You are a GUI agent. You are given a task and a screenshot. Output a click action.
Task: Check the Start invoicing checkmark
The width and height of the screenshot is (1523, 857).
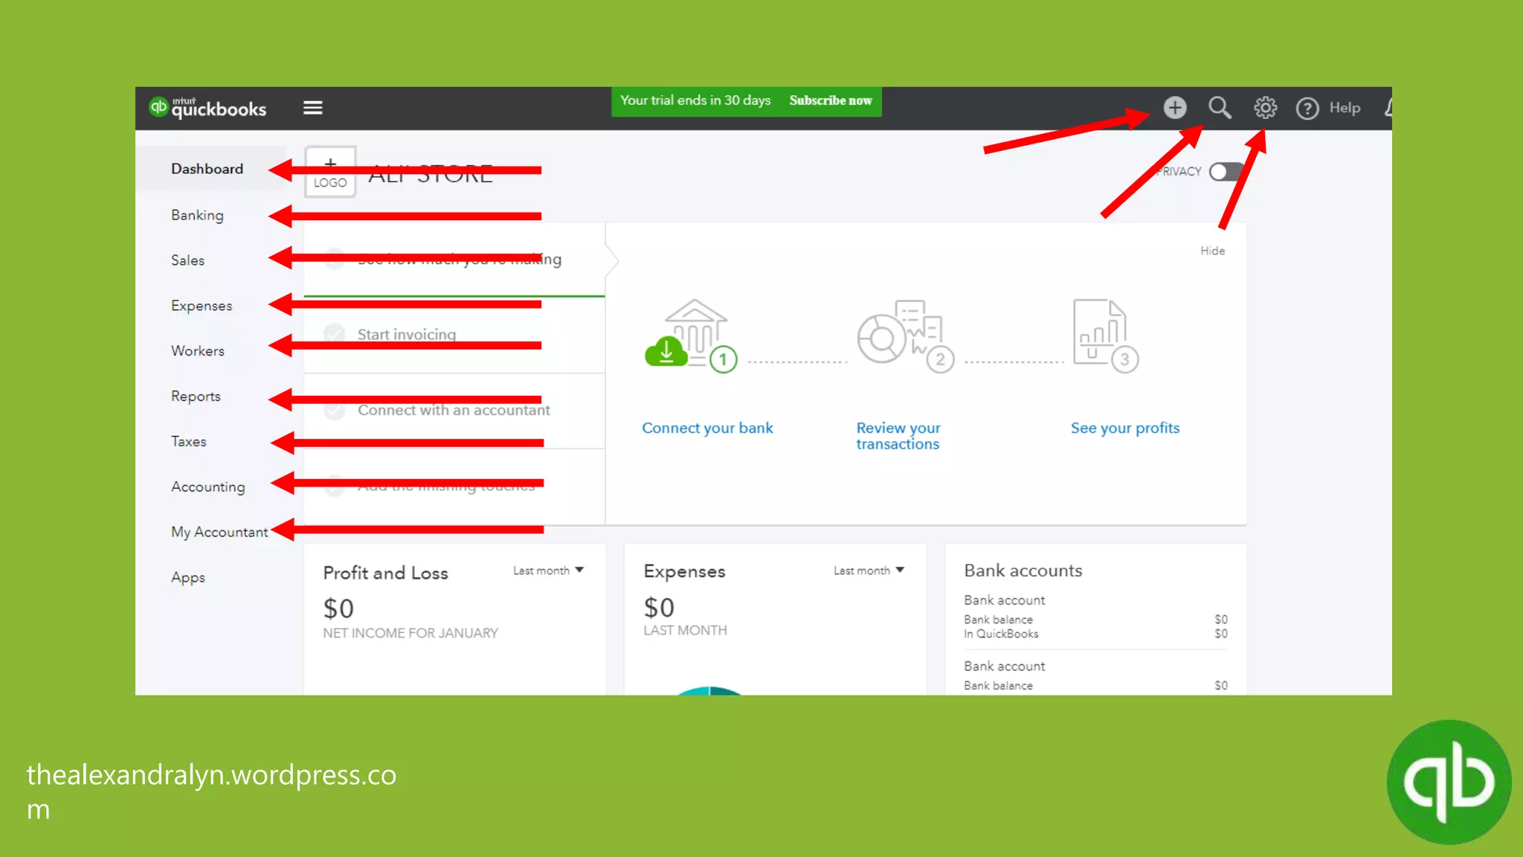(335, 333)
